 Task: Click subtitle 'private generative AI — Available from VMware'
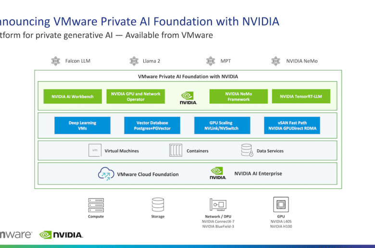(x=125, y=35)
